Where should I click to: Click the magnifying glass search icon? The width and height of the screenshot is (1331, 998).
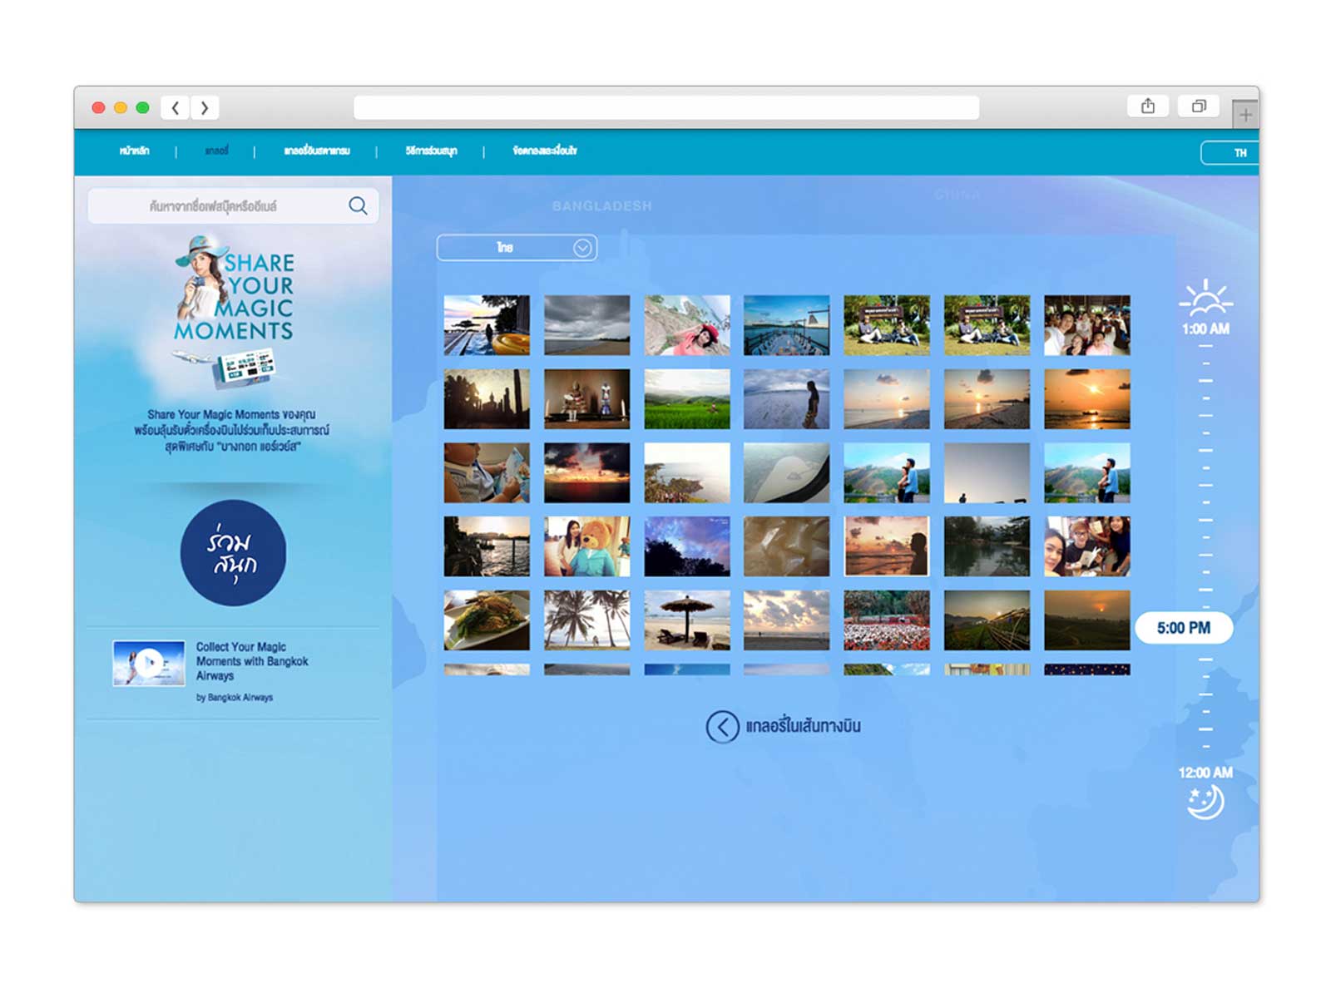coord(358,205)
